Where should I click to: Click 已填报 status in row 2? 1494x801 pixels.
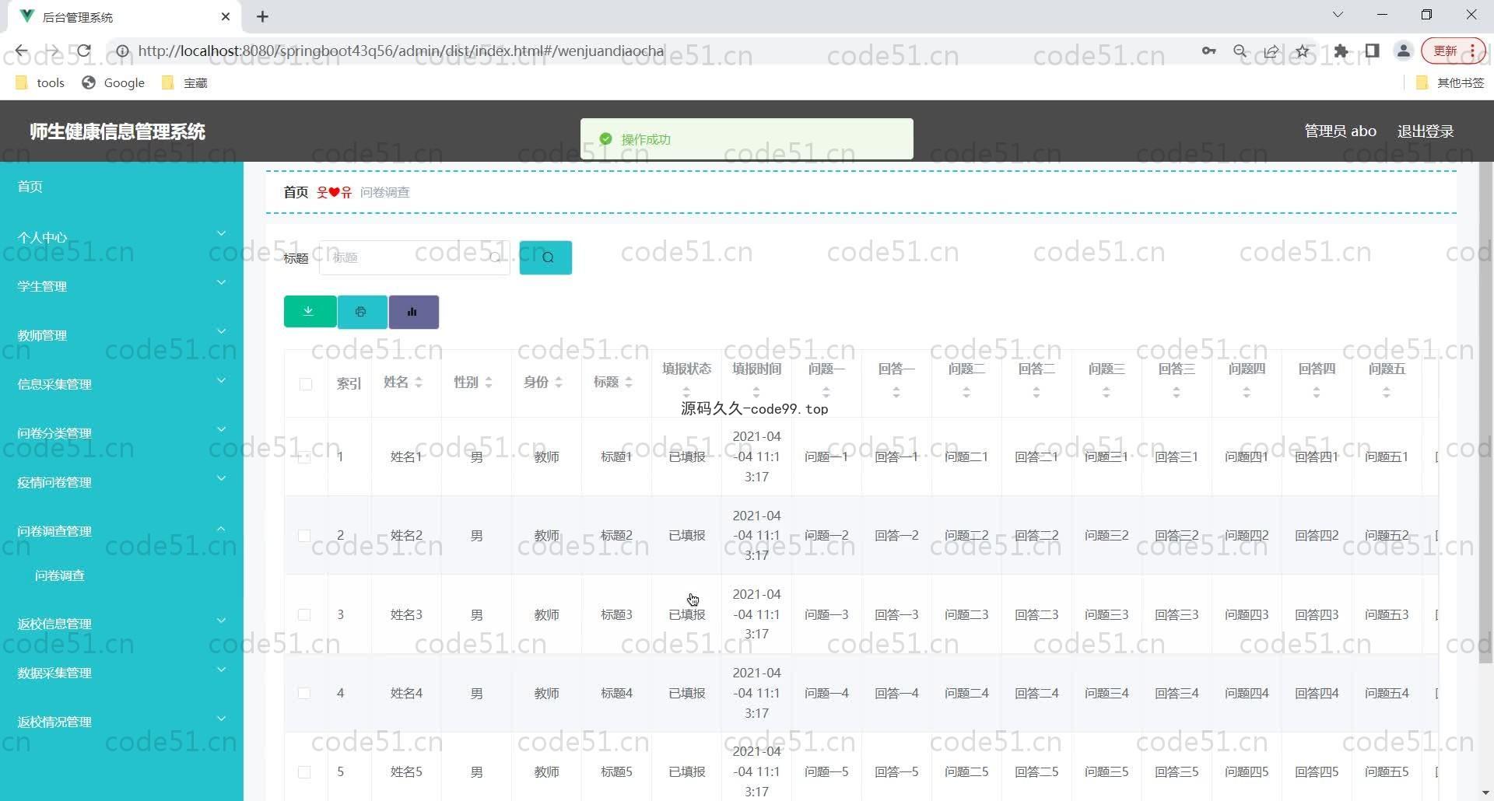[687, 536]
